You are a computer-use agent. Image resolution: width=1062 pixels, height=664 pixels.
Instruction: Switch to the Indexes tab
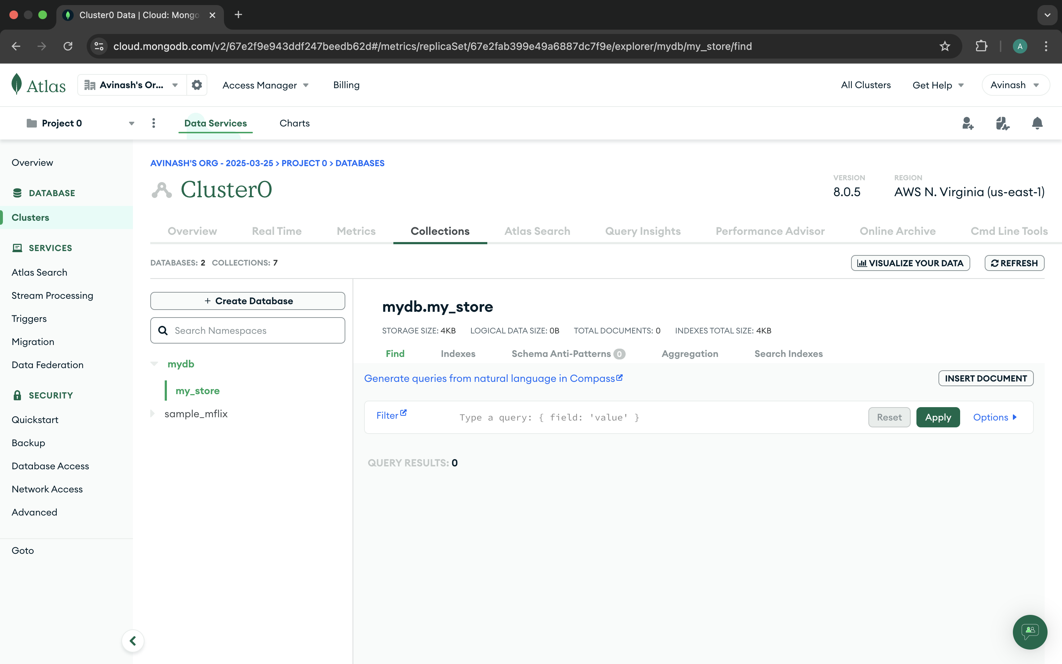(x=458, y=354)
